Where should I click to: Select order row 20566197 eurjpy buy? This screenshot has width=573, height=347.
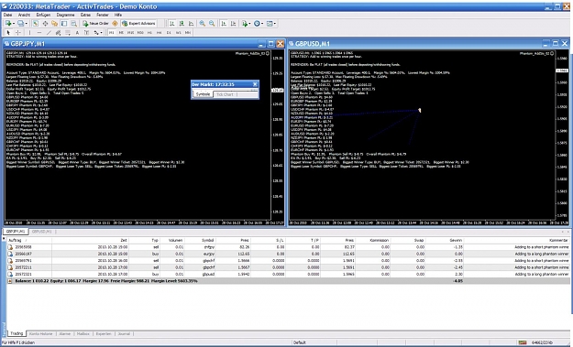pos(288,254)
